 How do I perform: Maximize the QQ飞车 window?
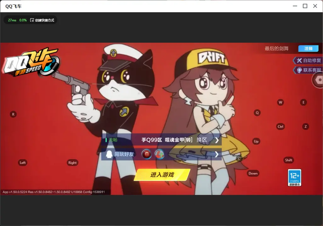tap(305, 6)
